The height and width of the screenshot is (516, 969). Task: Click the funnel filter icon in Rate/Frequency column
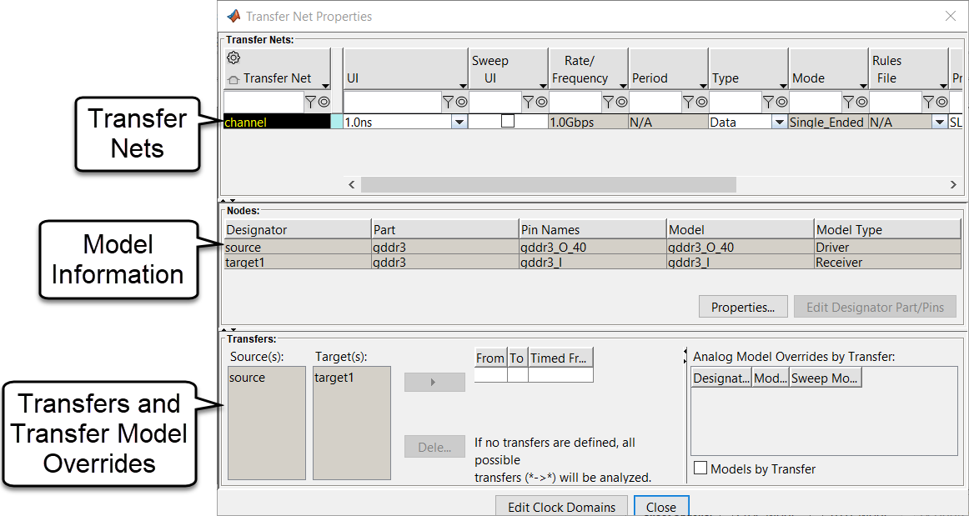pyautogui.click(x=609, y=102)
